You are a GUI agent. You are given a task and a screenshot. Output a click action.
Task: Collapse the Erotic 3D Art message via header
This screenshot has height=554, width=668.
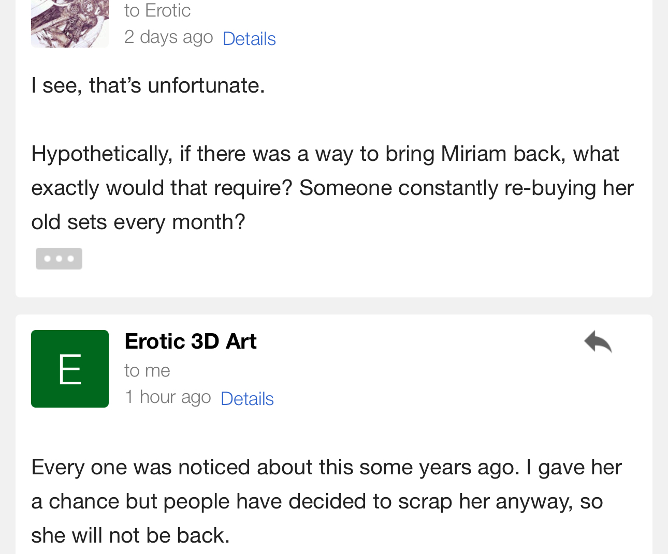414,362
